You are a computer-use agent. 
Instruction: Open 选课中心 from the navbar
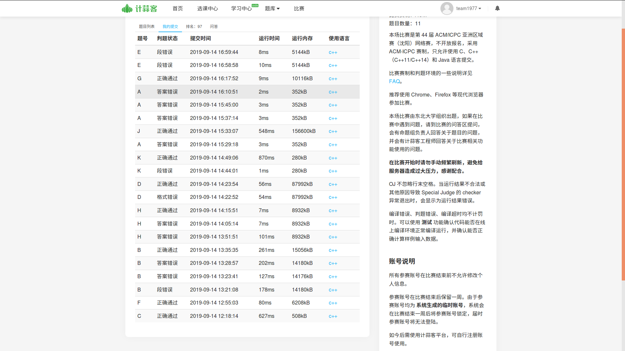pos(208,8)
